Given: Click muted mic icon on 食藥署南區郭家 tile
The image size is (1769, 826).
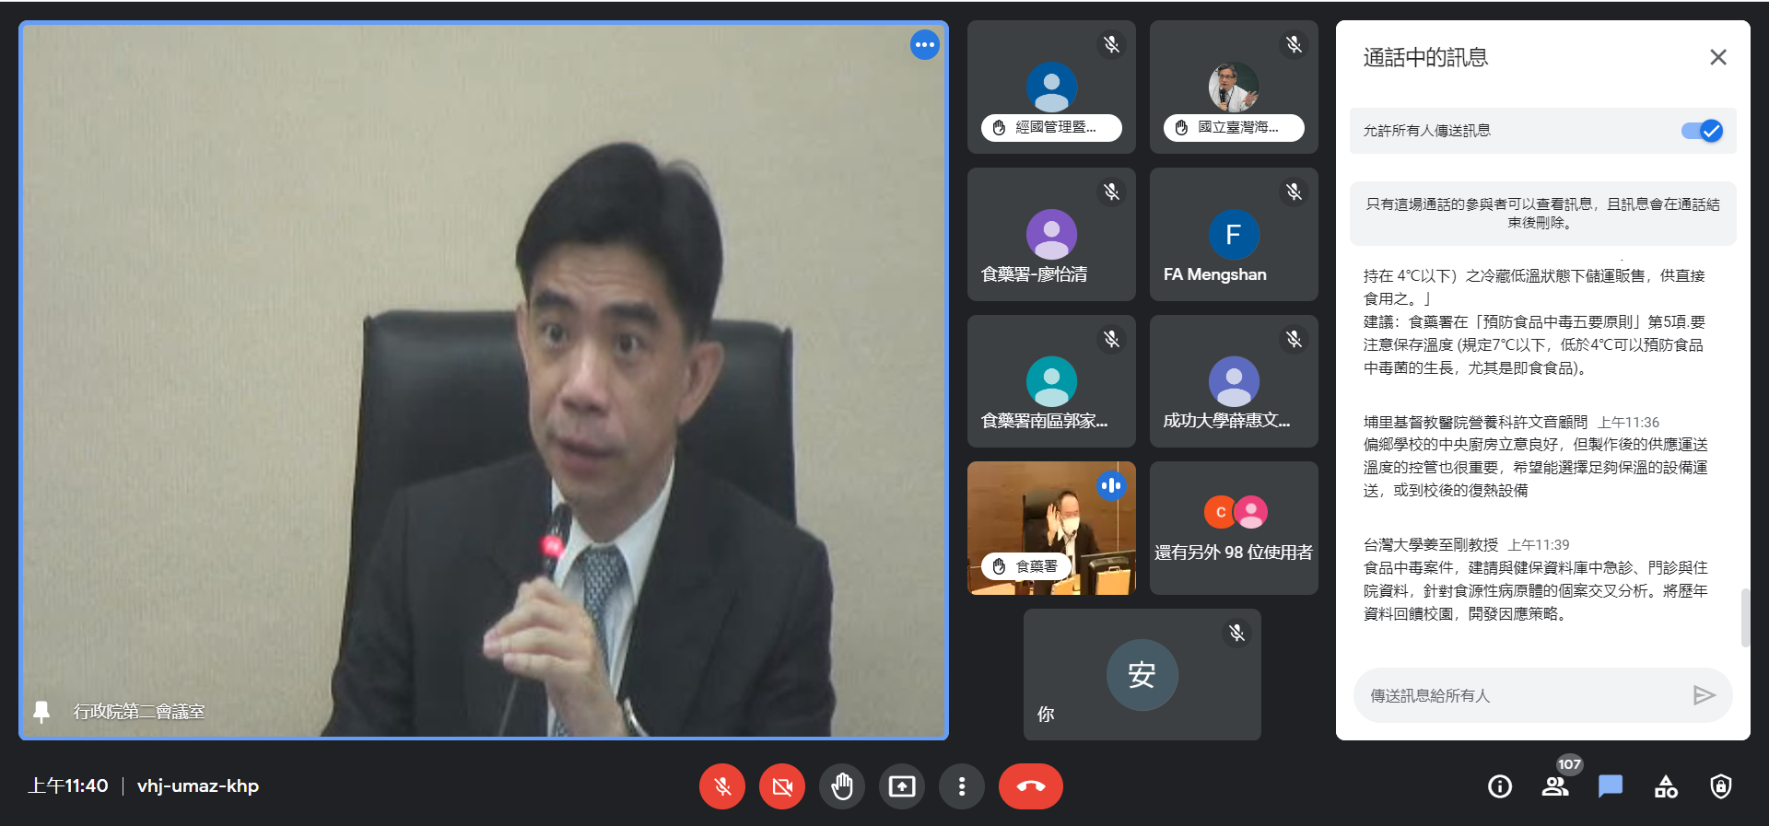Looking at the screenshot, I should tap(1112, 339).
